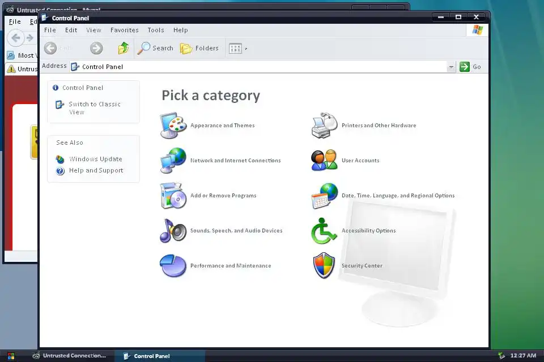This screenshot has width=544, height=362.
Task: Go forward with the Forward arrow button
Action: tap(96, 48)
